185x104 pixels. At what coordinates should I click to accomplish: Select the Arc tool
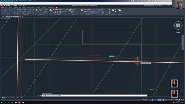pos(12,11)
